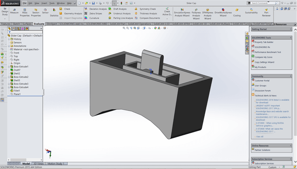The width and height of the screenshot is (297, 169).
Task: Open the Measure tool
Action: coord(14,11)
